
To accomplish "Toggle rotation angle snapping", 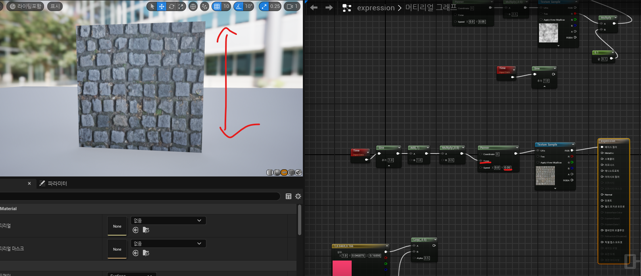I will point(238,6).
